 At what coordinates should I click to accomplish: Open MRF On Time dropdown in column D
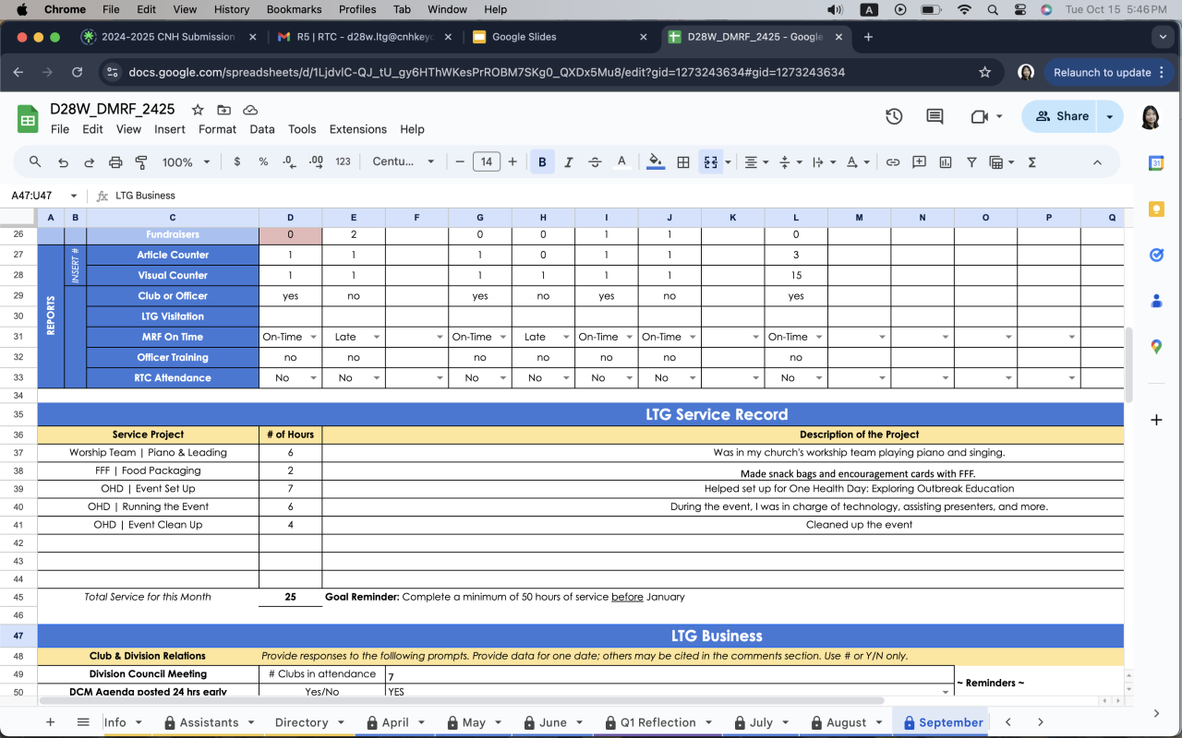pyautogui.click(x=314, y=338)
